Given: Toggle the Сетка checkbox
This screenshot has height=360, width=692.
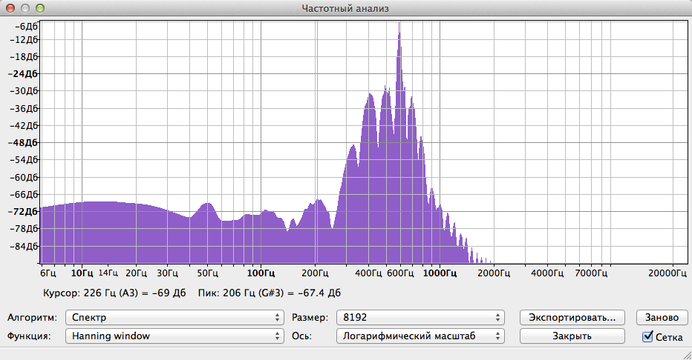Looking at the screenshot, I should pyautogui.click(x=647, y=337).
